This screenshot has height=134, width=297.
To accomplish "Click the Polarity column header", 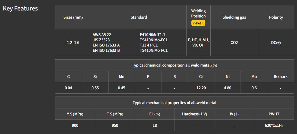I will pyautogui.click(x=276, y=17).
